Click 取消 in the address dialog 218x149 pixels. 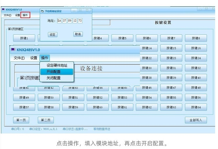[78, 34]
